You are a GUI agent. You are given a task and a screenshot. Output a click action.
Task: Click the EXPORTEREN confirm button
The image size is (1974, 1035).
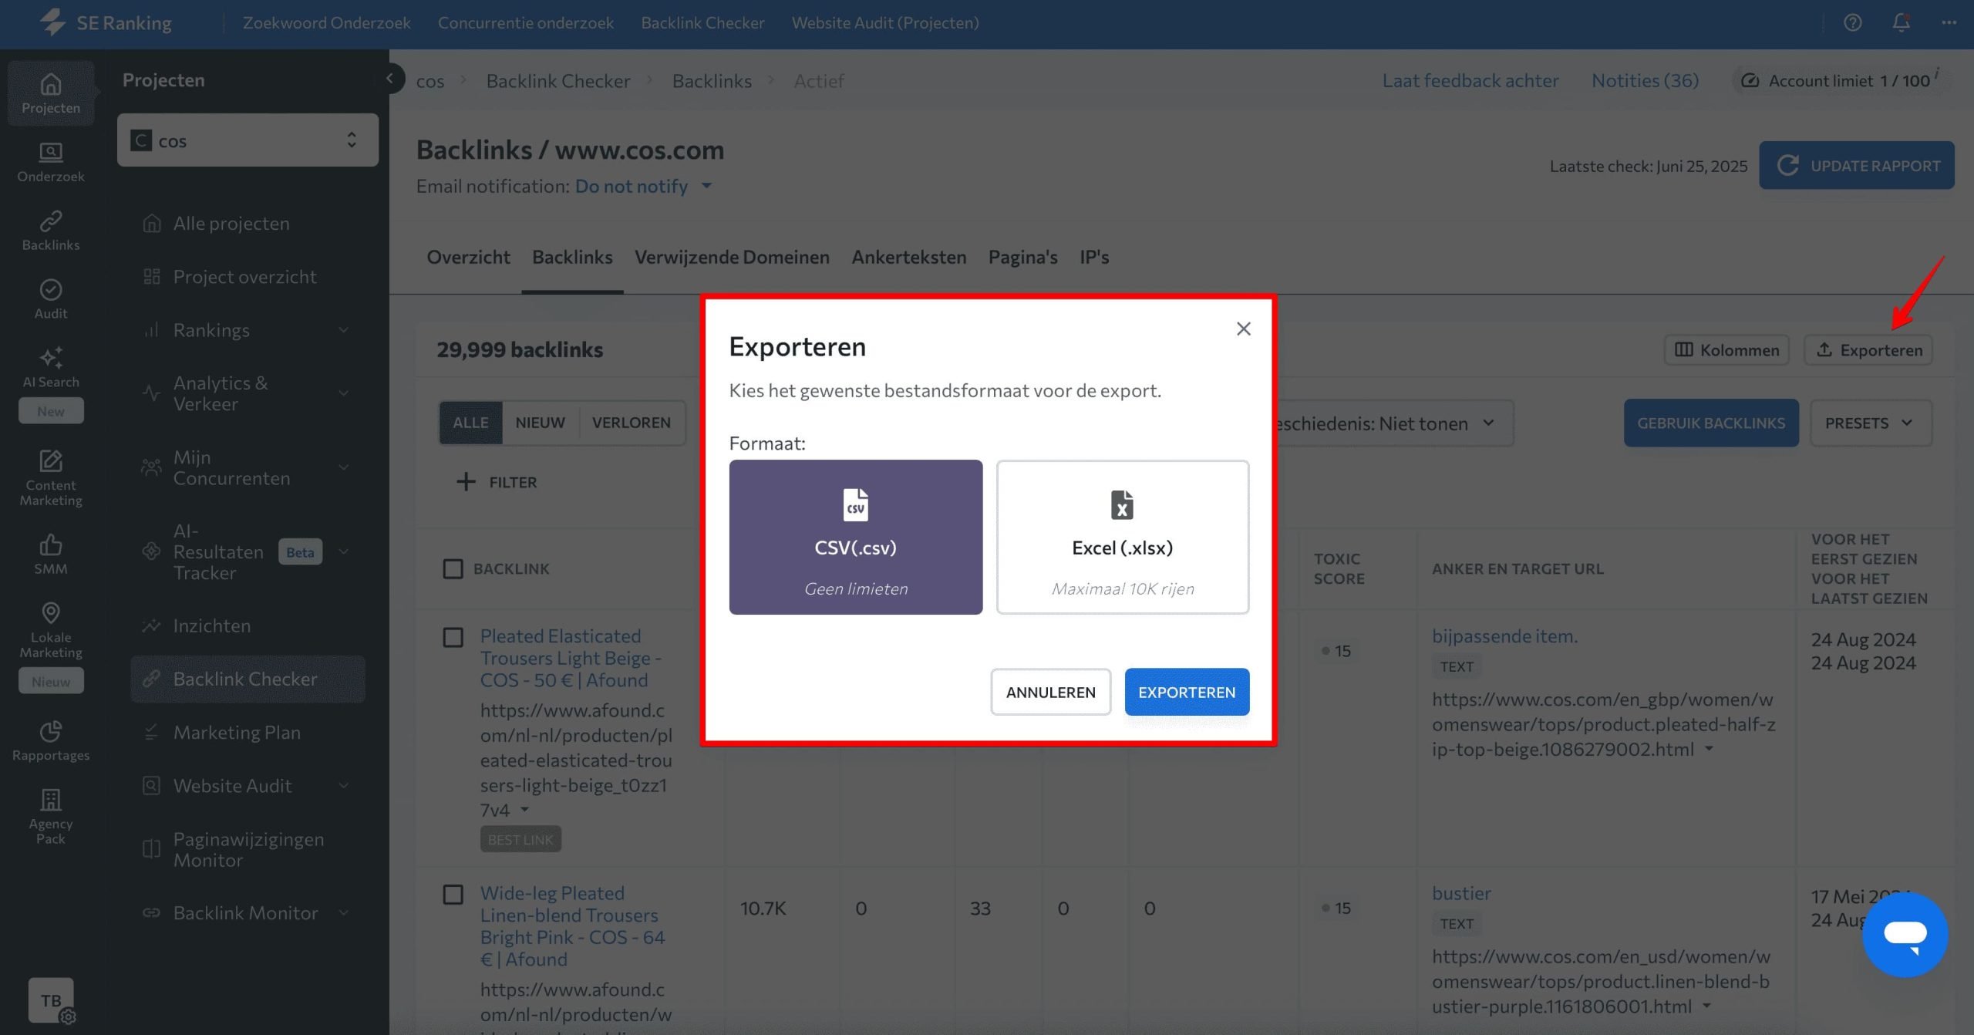(1187, 692)
